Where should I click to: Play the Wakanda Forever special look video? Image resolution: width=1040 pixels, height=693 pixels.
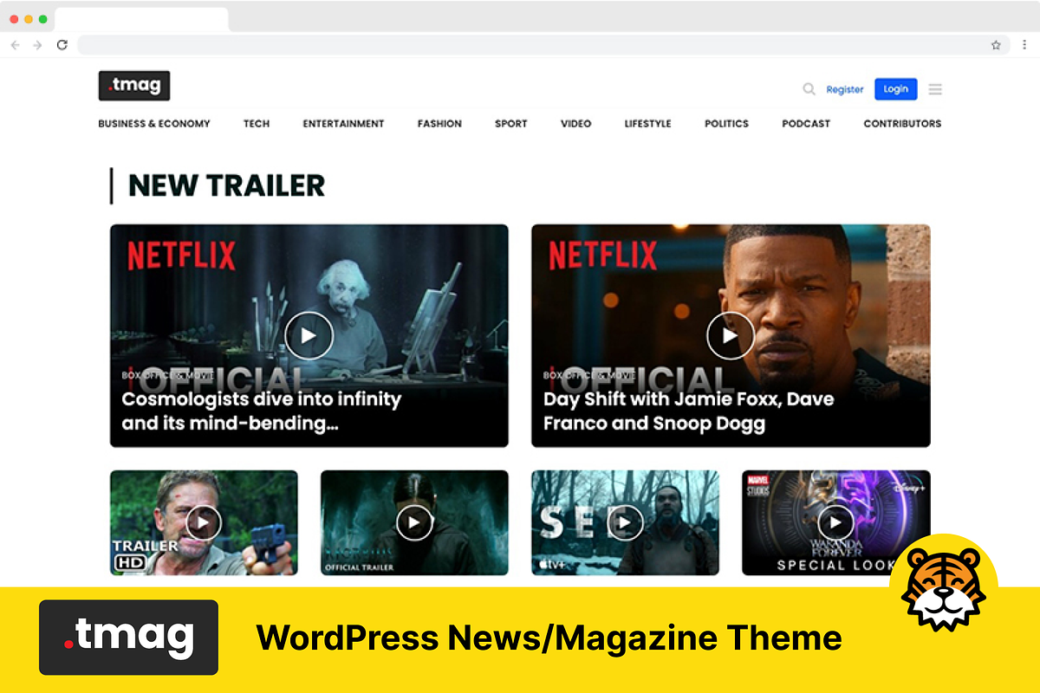click(835, 522)
